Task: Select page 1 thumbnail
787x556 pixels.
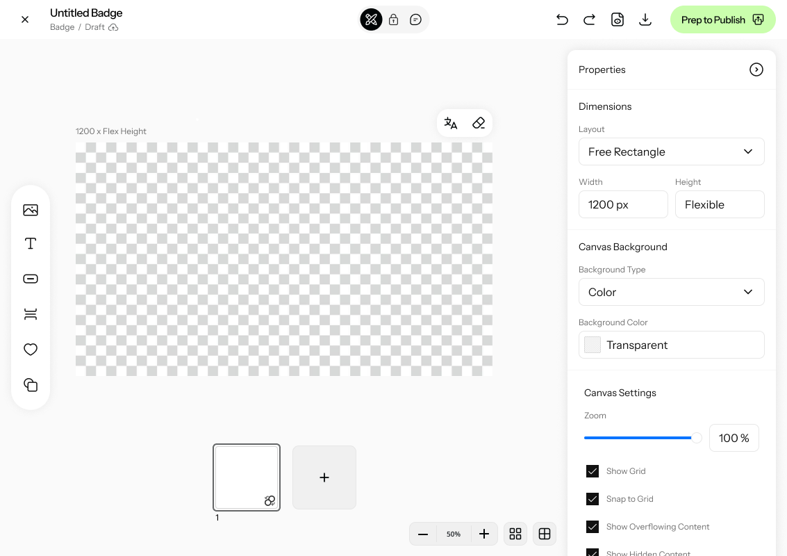Action: click(247, 477)
